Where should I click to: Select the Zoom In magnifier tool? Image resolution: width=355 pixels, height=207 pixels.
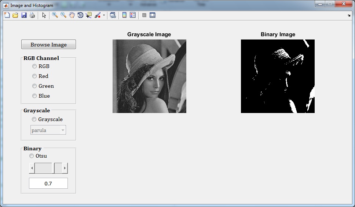pos(55,15)
